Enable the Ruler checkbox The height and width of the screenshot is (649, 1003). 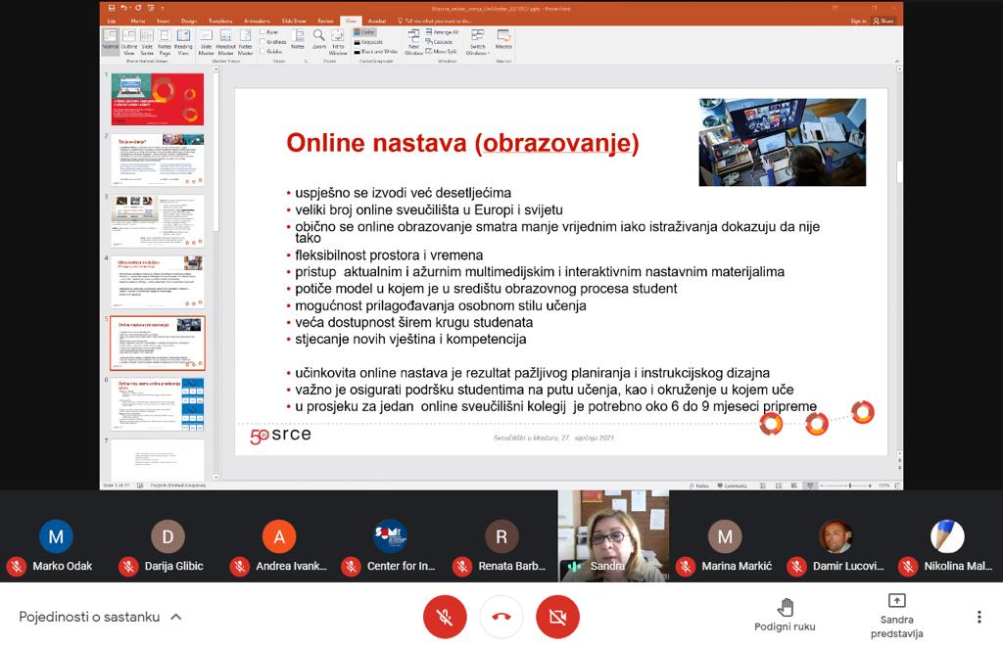[x=263, y=32]
